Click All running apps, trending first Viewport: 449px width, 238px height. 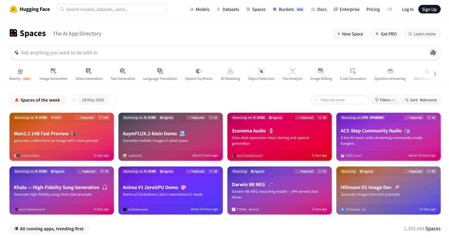49,229
